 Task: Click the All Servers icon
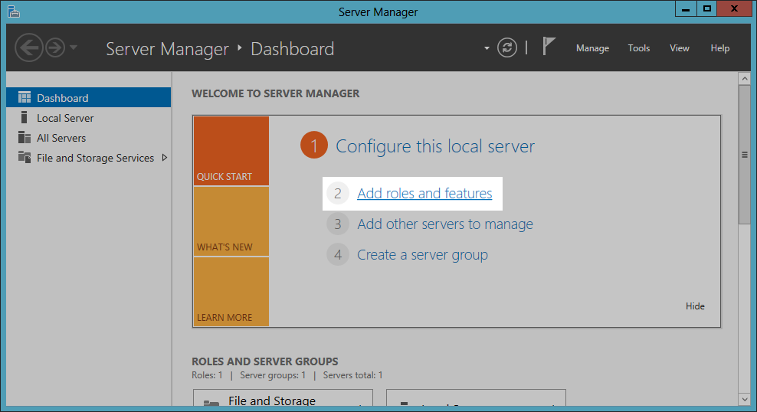(25, 138)
